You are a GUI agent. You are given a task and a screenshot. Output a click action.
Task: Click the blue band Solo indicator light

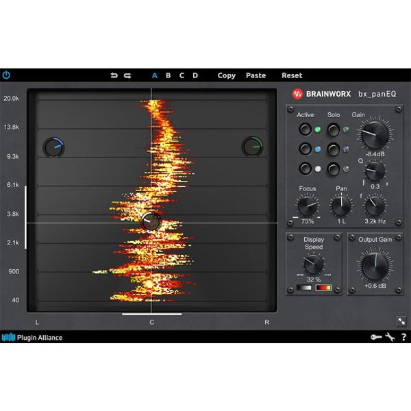[346, 149]
